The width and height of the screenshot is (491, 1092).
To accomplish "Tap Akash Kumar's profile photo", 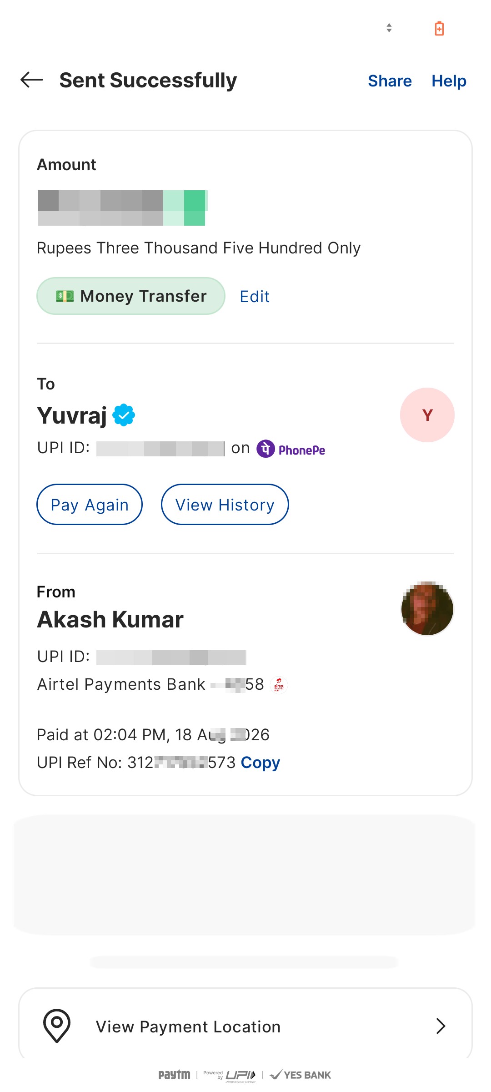I will pyautogui.click(x=427, y=608).
